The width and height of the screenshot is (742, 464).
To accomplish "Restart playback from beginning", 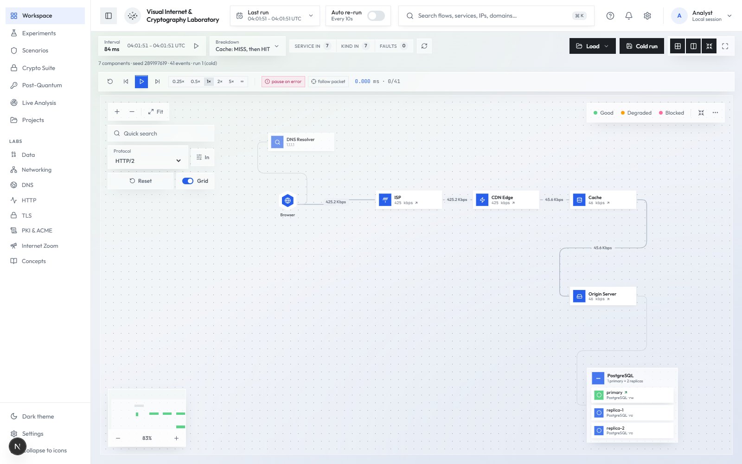I will (110, 81).
